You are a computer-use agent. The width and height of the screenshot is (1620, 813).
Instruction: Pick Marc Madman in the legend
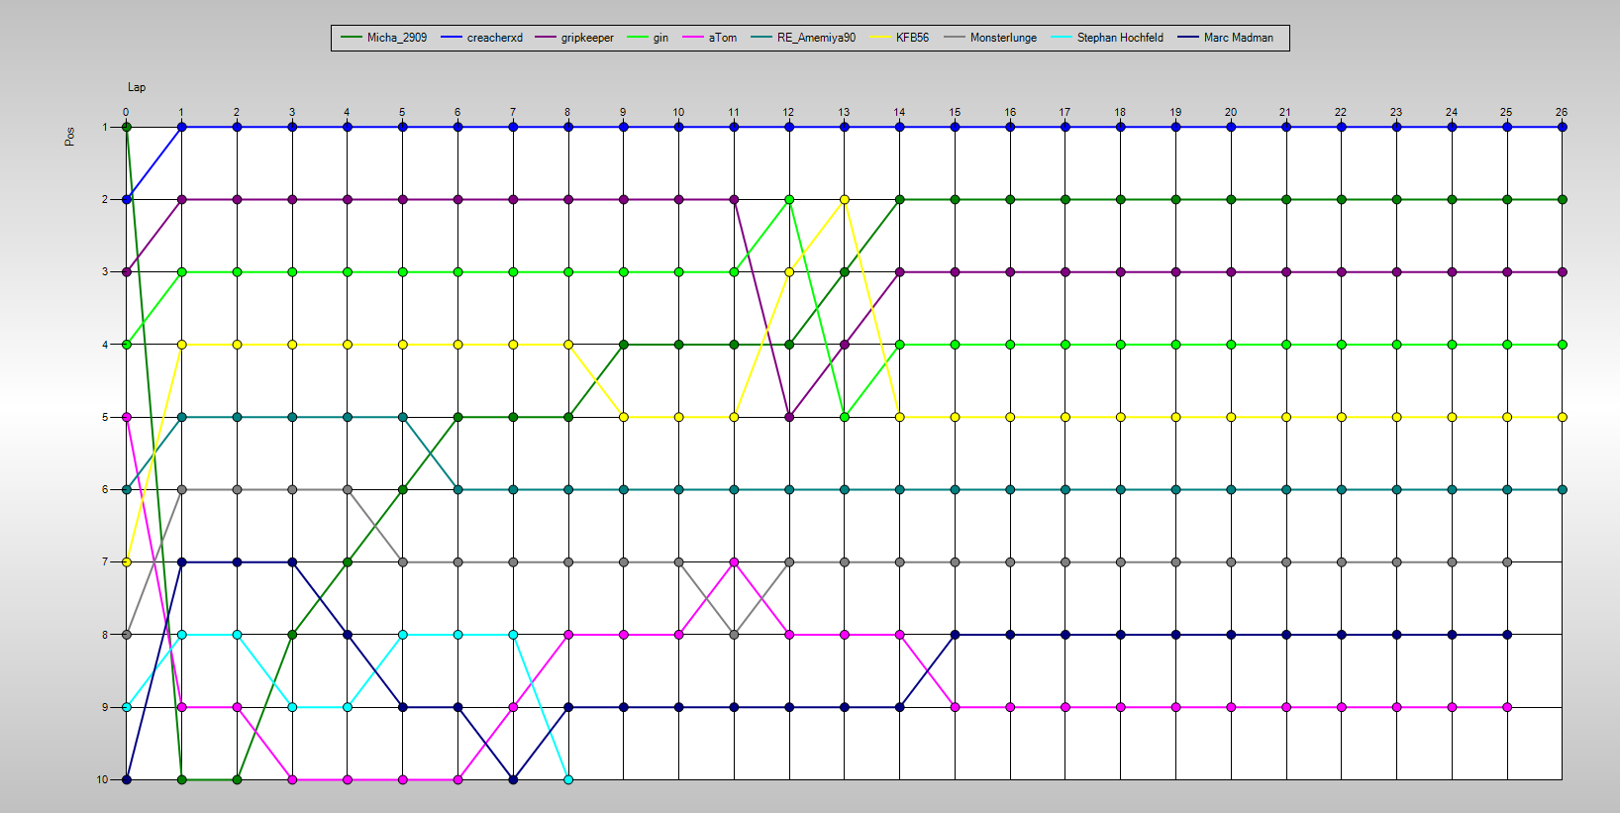(x=1225, y=38)
